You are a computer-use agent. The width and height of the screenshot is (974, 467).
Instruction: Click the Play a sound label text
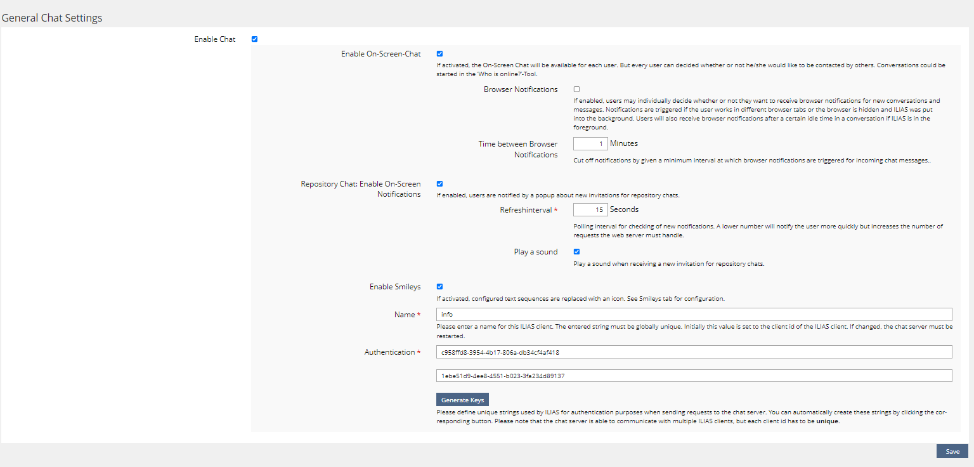pyautogui.click(x=535, y=252)
